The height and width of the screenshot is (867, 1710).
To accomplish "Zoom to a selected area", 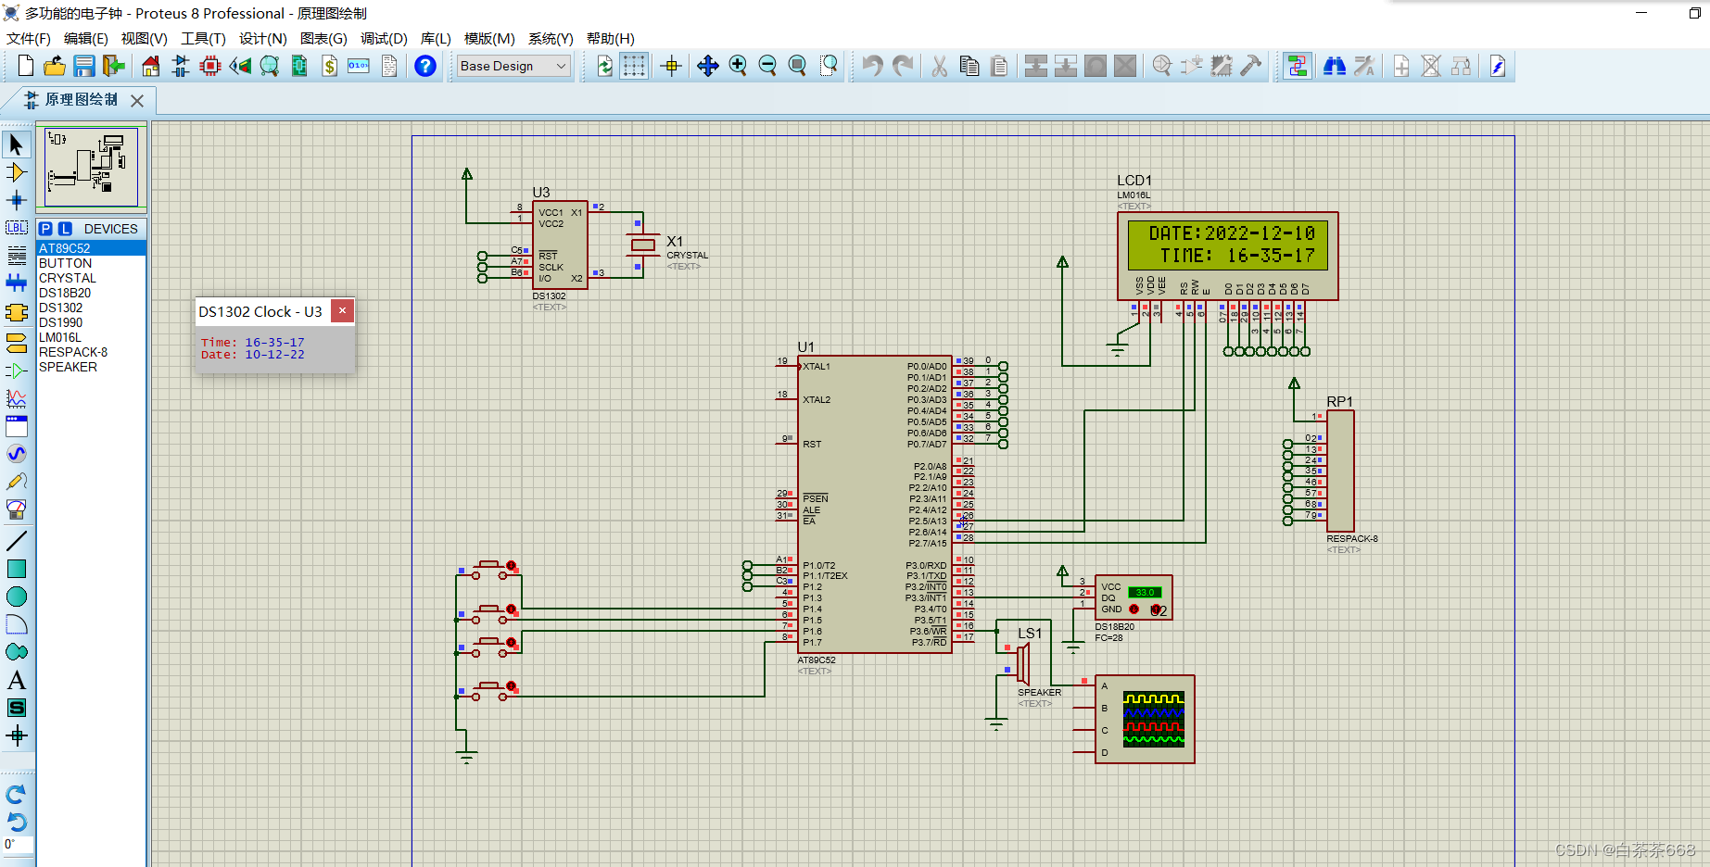I will (830, 66).
